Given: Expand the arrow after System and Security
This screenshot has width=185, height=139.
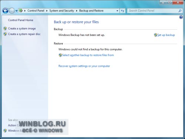Looking at the screenshot, I should [77, 11].
